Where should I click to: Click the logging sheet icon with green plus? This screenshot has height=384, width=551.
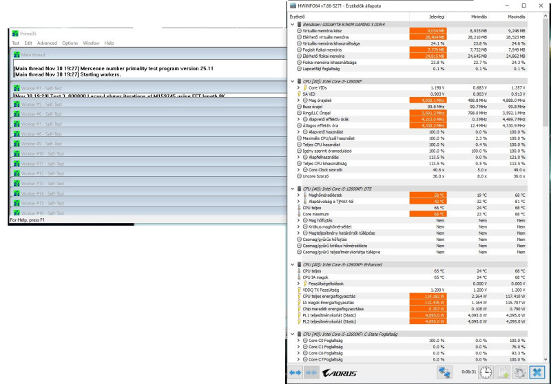point(503,372)
